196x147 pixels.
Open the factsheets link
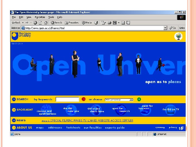point(73,128)
